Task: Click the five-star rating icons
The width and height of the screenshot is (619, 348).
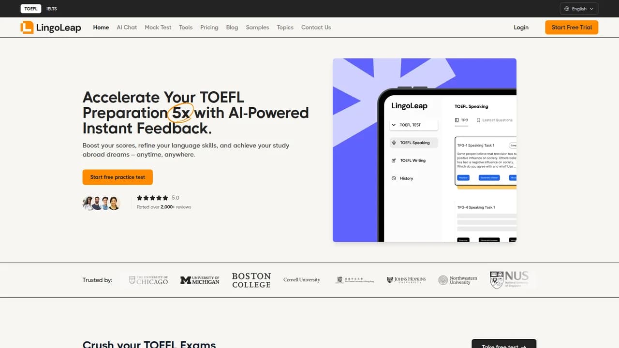Action: click(x=152, y=198)
